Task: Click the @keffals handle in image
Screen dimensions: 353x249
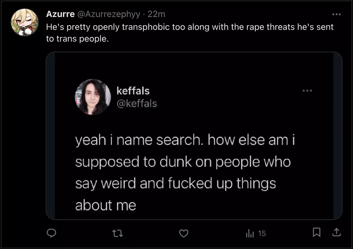Action: click(137, 103)
